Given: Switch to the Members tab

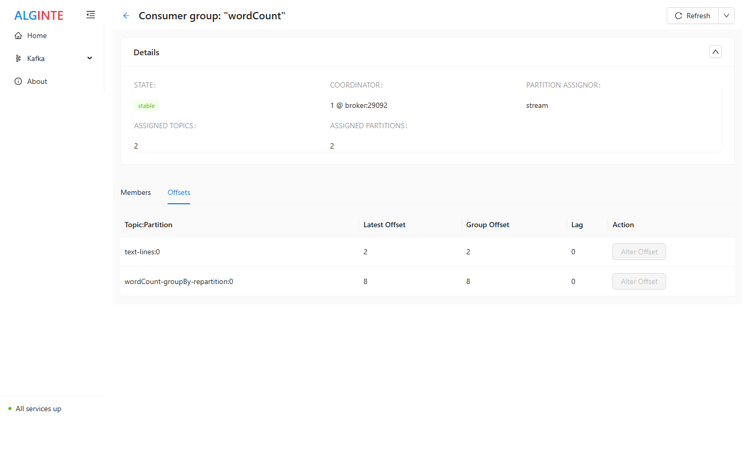Looking at the screenshot, I should point(136,192).
